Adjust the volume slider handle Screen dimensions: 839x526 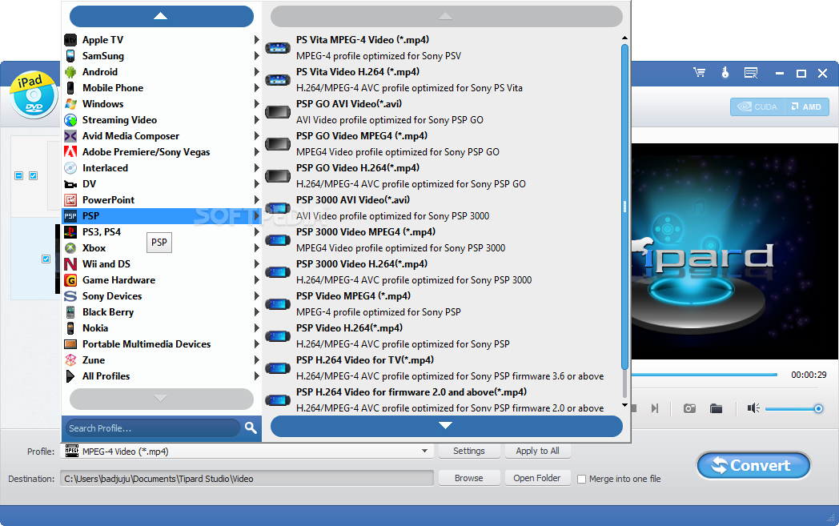pos(818,409)
